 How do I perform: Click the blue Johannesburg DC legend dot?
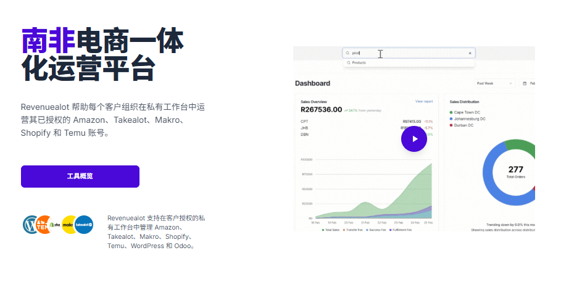pos(451,119)
